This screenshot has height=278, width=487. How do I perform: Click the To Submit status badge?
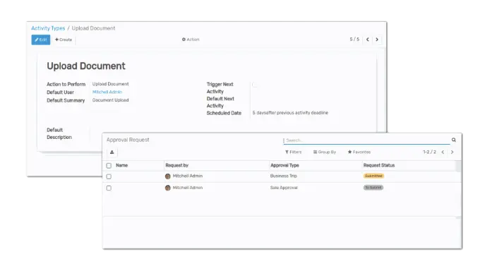tap(373, 188)
